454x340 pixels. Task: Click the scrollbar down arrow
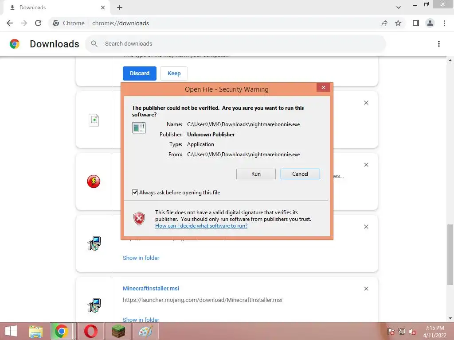(x=450, y=318)
